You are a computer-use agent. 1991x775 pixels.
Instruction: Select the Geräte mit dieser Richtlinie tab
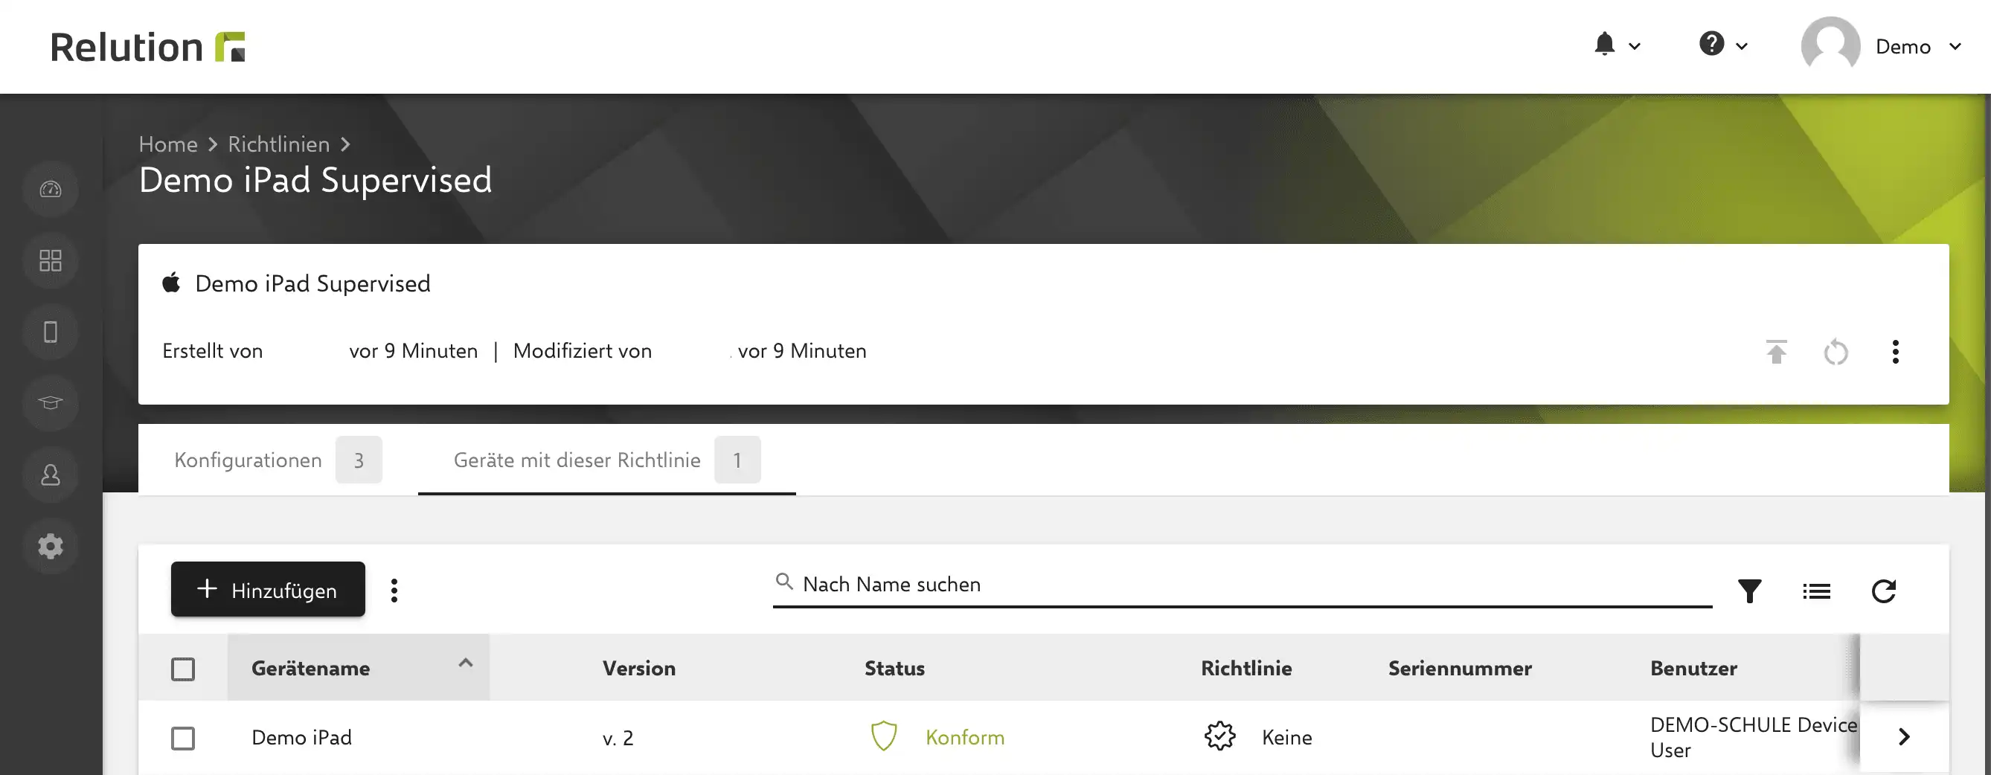click(606, 460)
